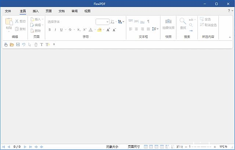Open the 审阅 ribbon tab
Image resolution: width=235 pixels, height=150 pixels.
coord(75,11)
